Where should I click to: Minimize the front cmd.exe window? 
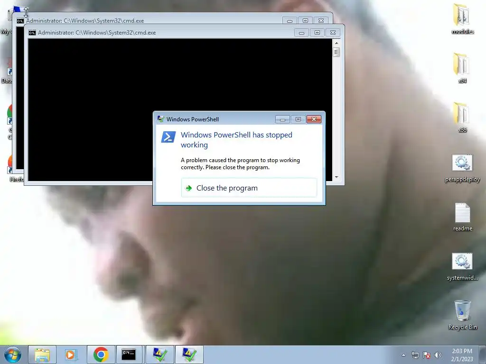pos(301,33)
